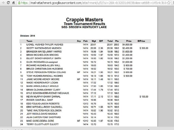Click the BfPrize column header

tap(141, 41)
